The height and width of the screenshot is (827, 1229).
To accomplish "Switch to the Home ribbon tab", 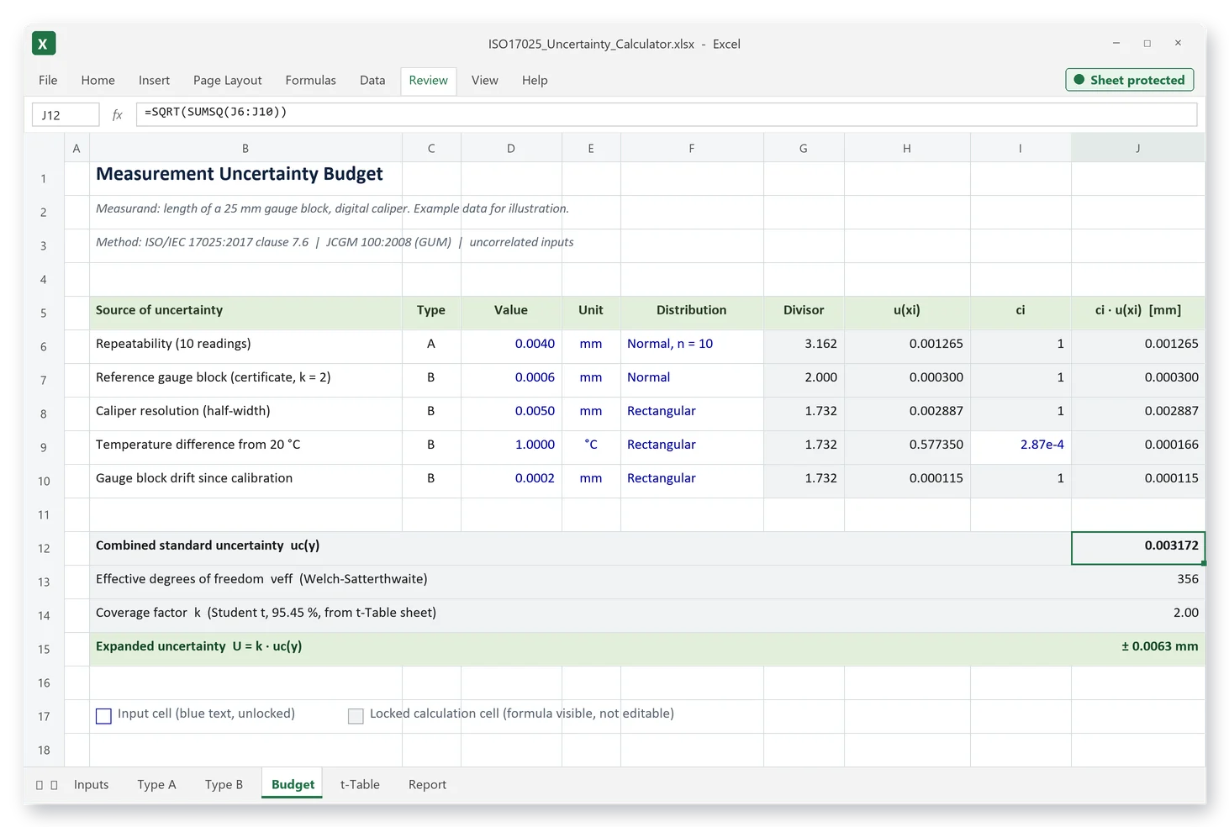I will pos(98,81).
